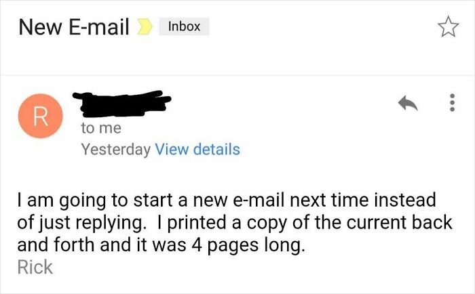Expand the "to me" recipient line
The height and width of the screenshot is (294, 475).
coord(100,128)
